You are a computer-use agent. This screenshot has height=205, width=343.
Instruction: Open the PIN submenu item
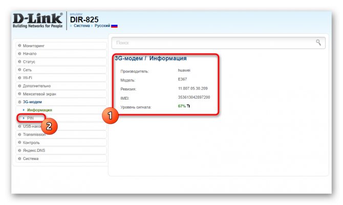(30, 118)
